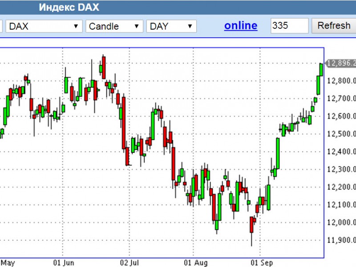Click the lowest red candle before 01 Sep
Screen dimensions: 356x267
251,225
